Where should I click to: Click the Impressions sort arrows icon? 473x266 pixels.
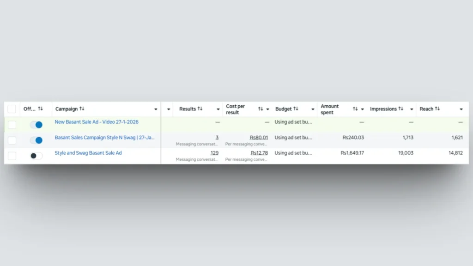400,109
